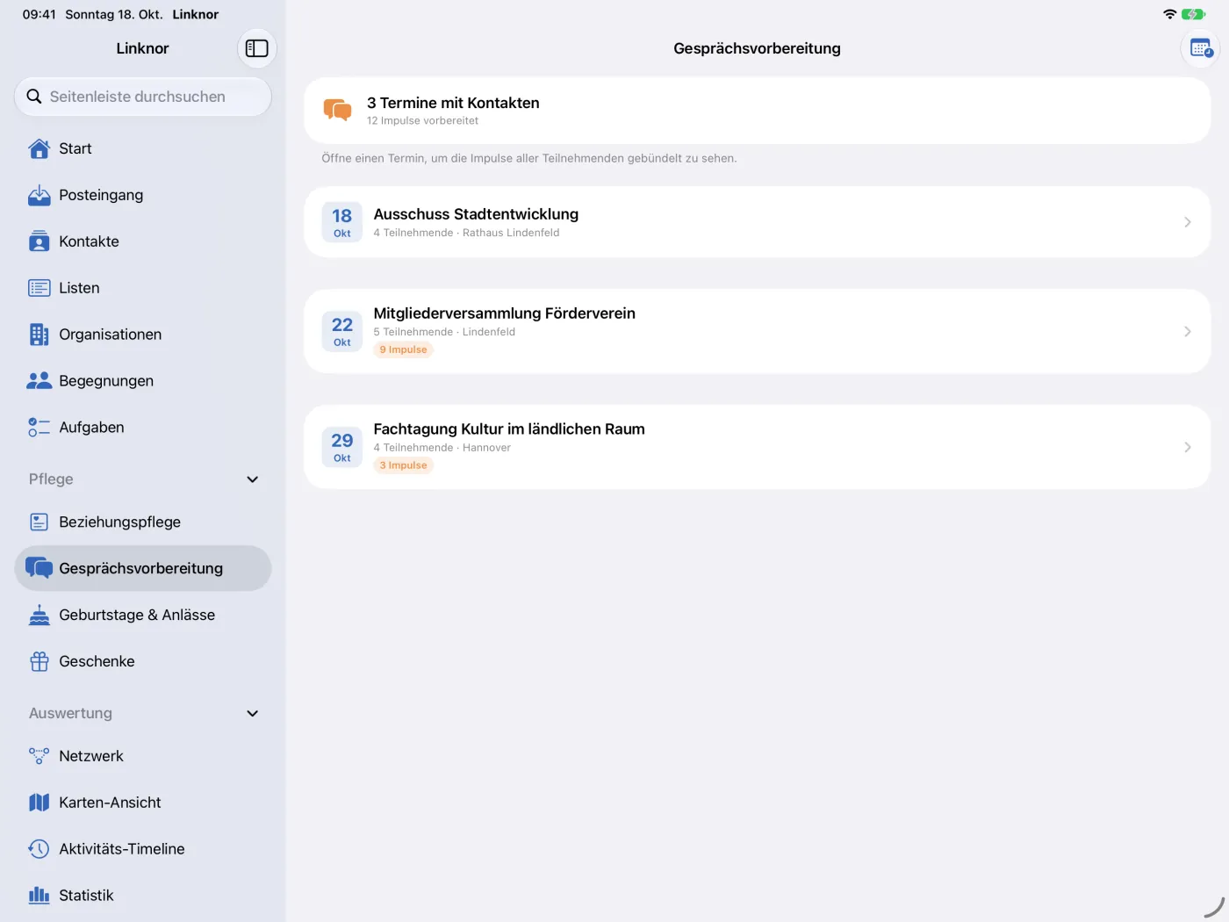1229x922 pixels.
Task: Click the Geschenke gift box icon
Action: click(x=40, y=661)
